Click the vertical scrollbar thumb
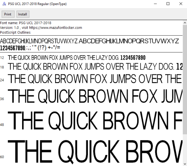 (x=185, y=80)
